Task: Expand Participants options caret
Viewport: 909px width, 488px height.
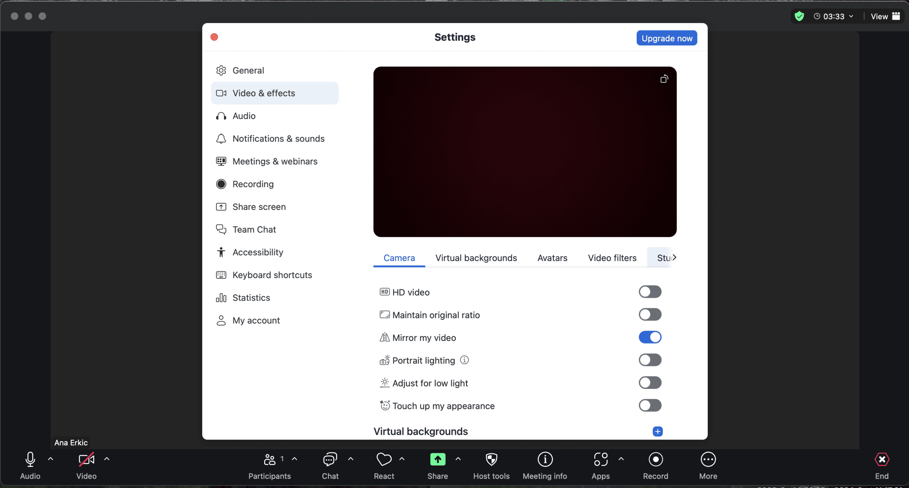Action: [294, 459]
